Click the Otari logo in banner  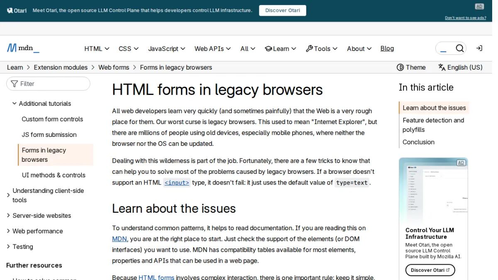click(x=17, y=10)
